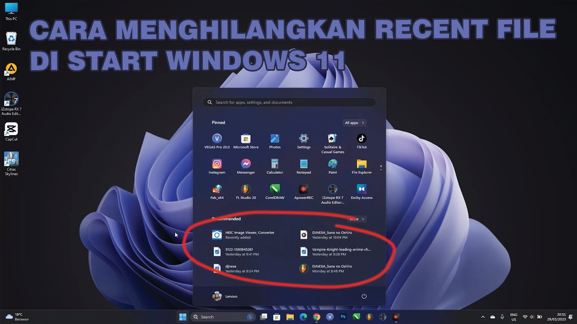Click the power button in Start menu

pyautogui.click(x=364, y=296)
